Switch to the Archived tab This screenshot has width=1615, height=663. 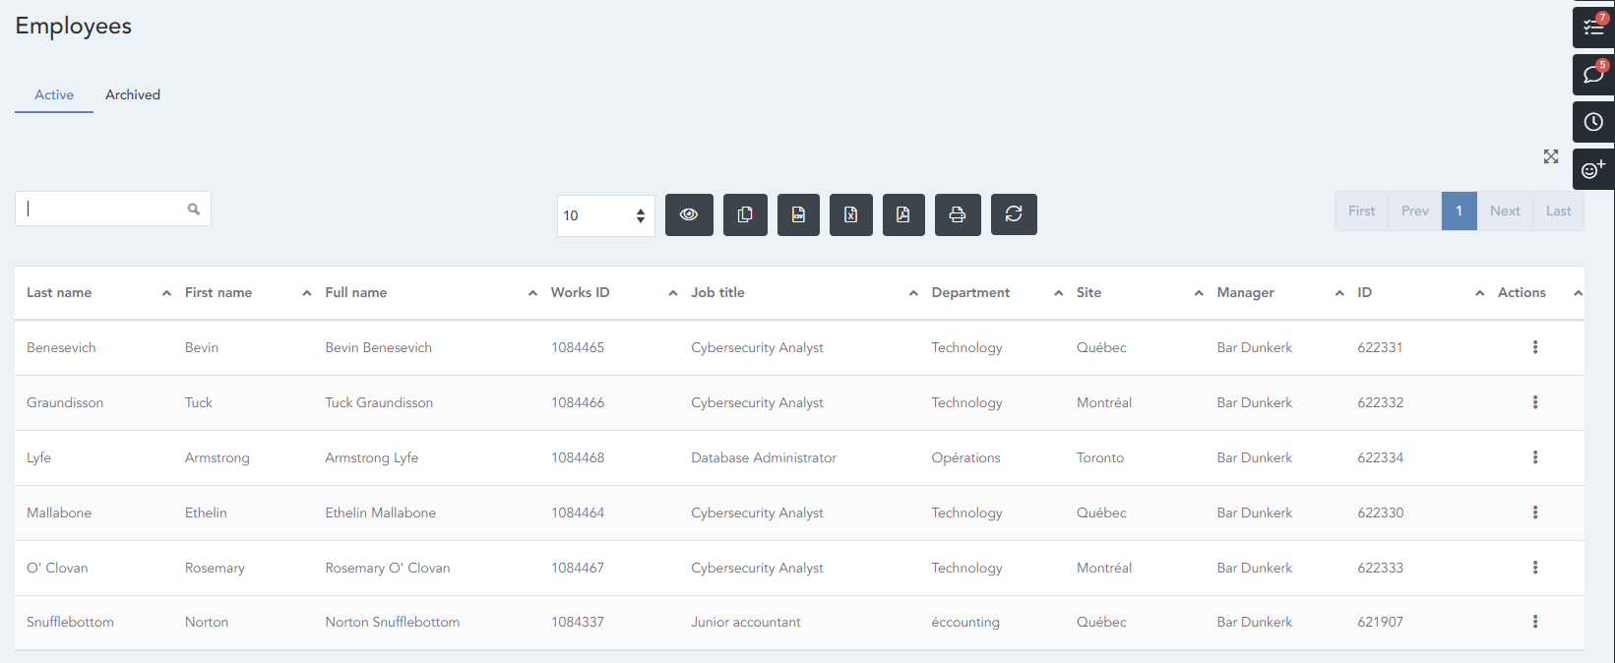pos(133,94)
